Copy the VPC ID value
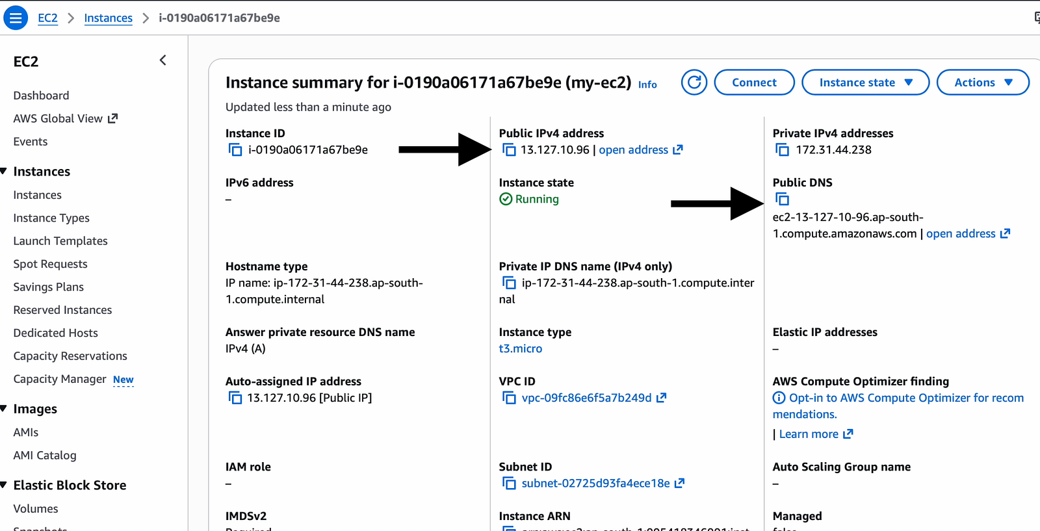The height and width of the screenshot is (531, 1040). click(509, 398)
